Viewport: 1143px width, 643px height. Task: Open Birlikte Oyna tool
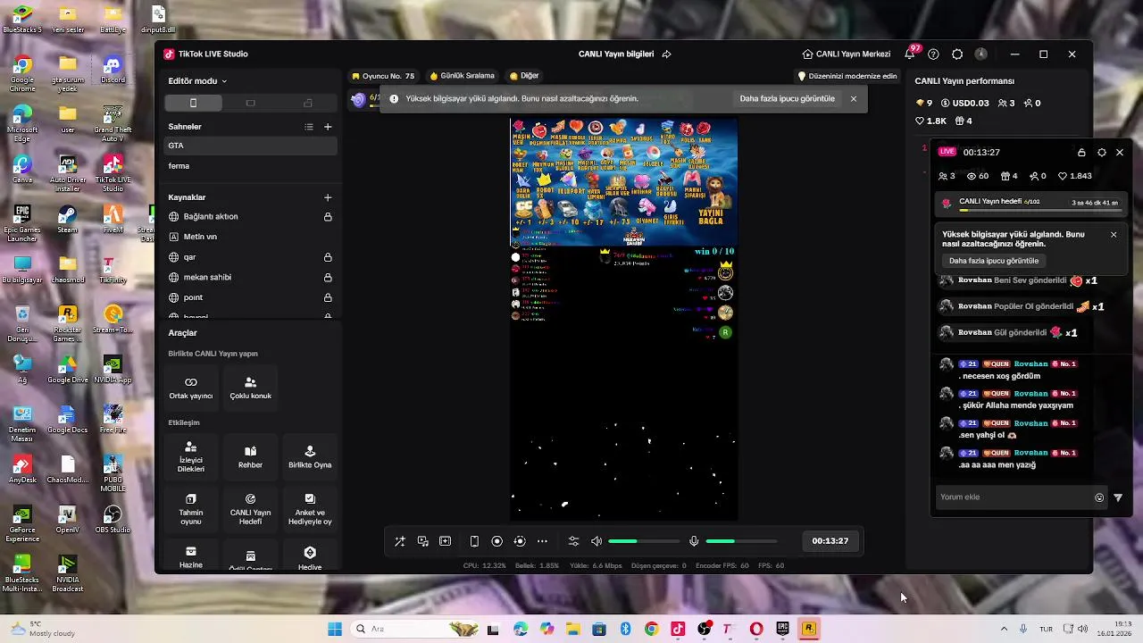point(310,456)
